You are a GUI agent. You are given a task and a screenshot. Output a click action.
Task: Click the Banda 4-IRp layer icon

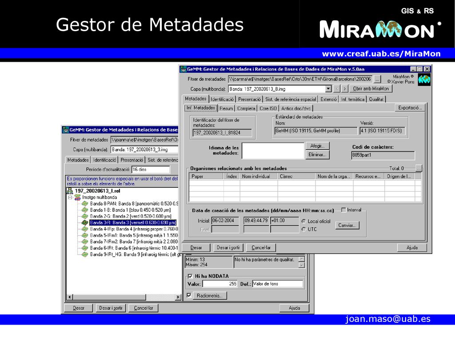point(85,229)
